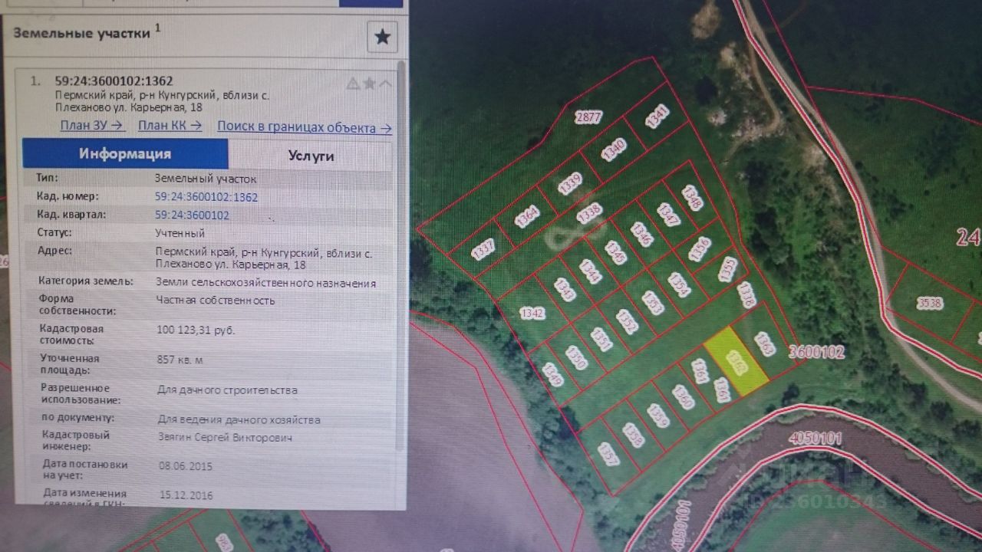Select parcel 1344 on the map
The width and height of the screenshot is (982, 552).
tap(589, 271)
